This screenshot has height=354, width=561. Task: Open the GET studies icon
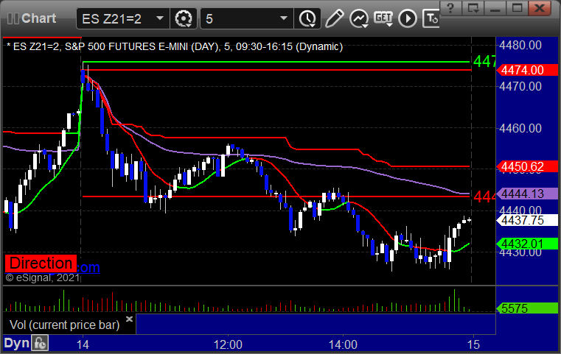point(383,18)
